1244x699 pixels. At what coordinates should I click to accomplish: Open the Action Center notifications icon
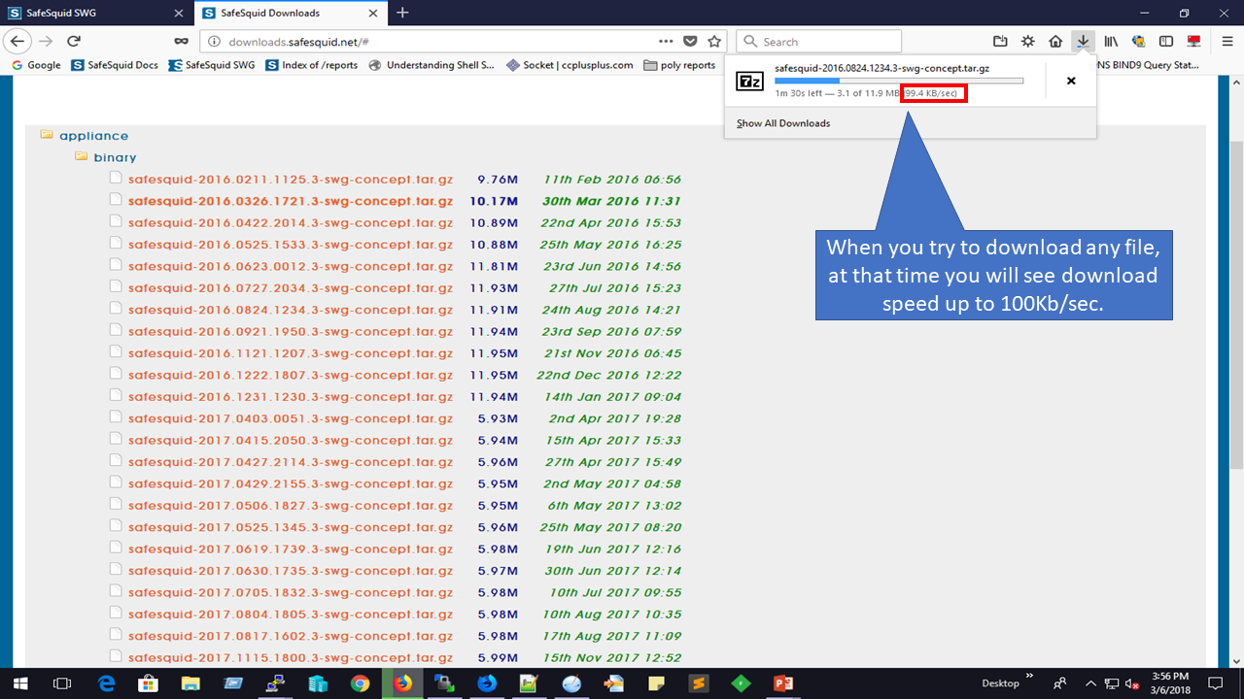point(1215,683)
